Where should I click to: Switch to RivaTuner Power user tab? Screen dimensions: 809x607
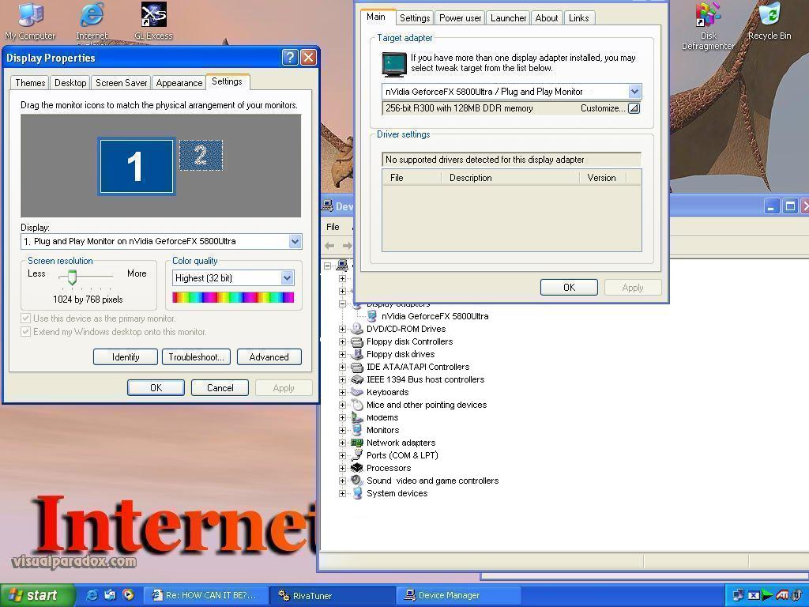point(461,18)
